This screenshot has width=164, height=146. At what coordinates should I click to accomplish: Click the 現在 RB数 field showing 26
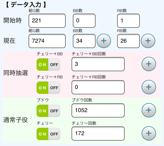128,41
